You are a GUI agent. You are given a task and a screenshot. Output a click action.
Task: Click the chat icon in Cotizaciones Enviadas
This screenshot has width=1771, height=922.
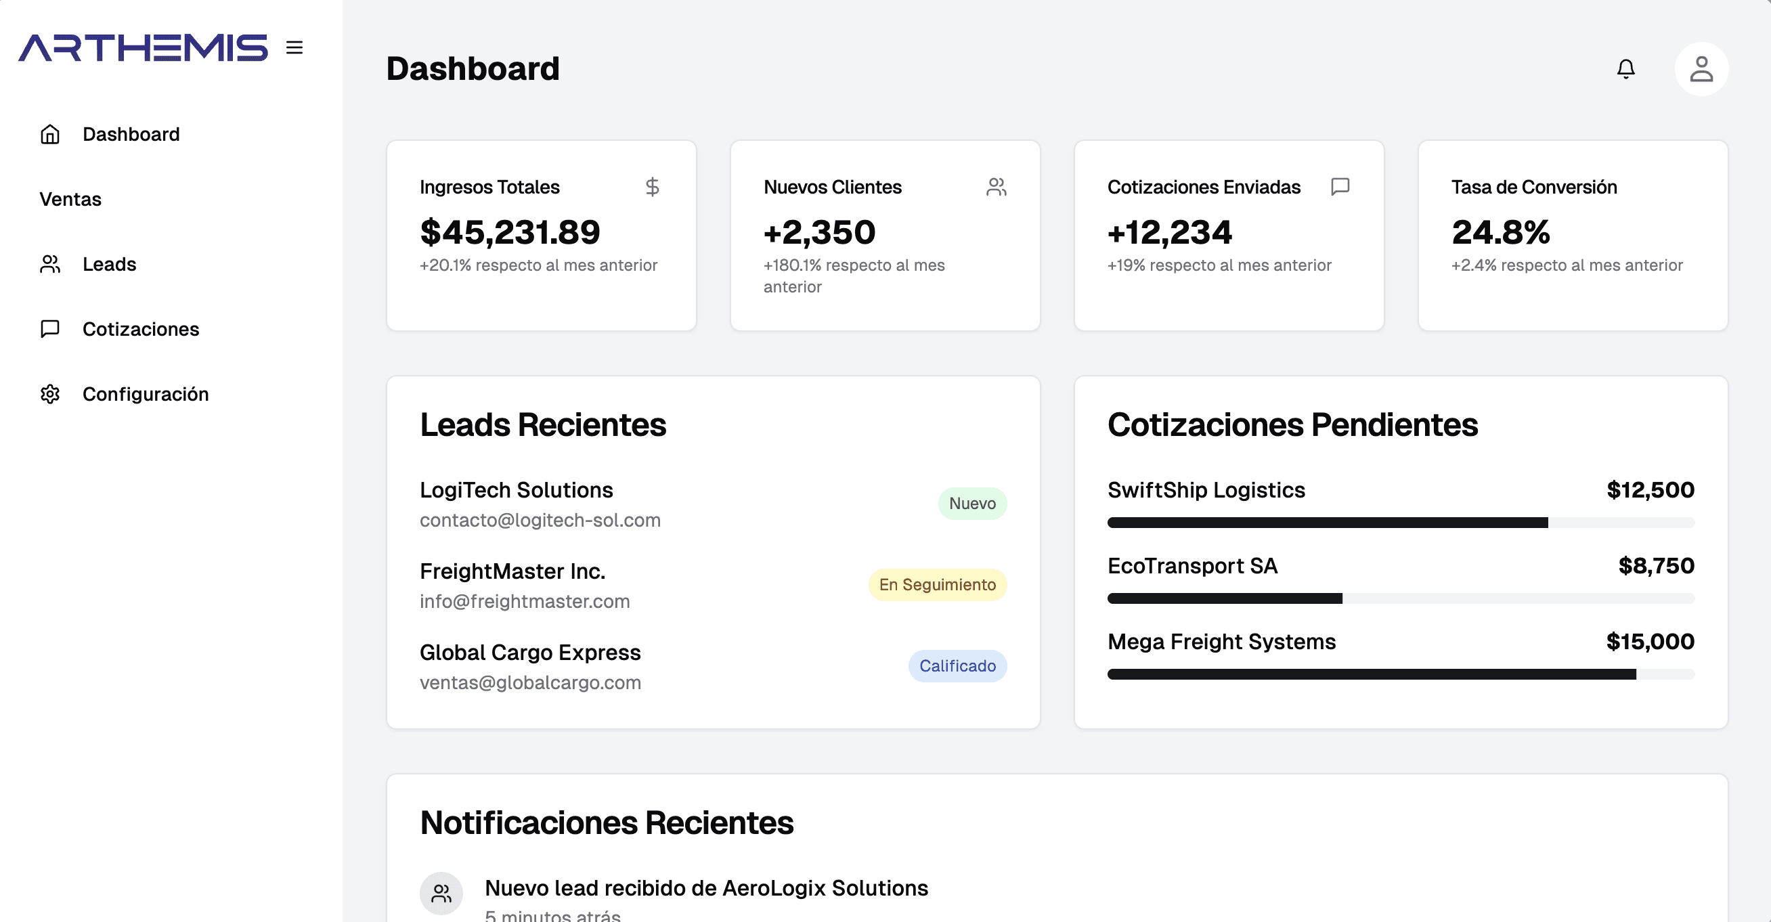(1340, 186)
